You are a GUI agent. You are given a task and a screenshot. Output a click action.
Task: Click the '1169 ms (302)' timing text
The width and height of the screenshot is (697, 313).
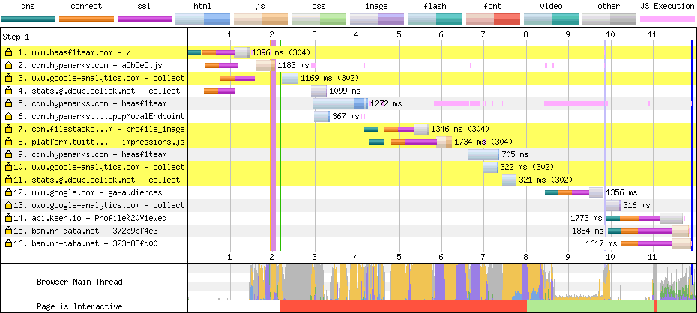click(x=329, y=78)
